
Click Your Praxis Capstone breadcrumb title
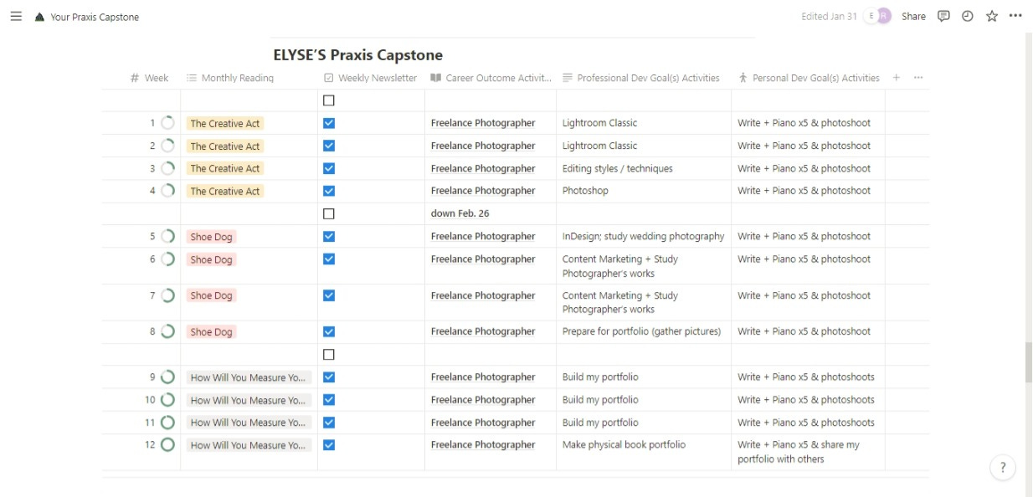click(95, 17)
